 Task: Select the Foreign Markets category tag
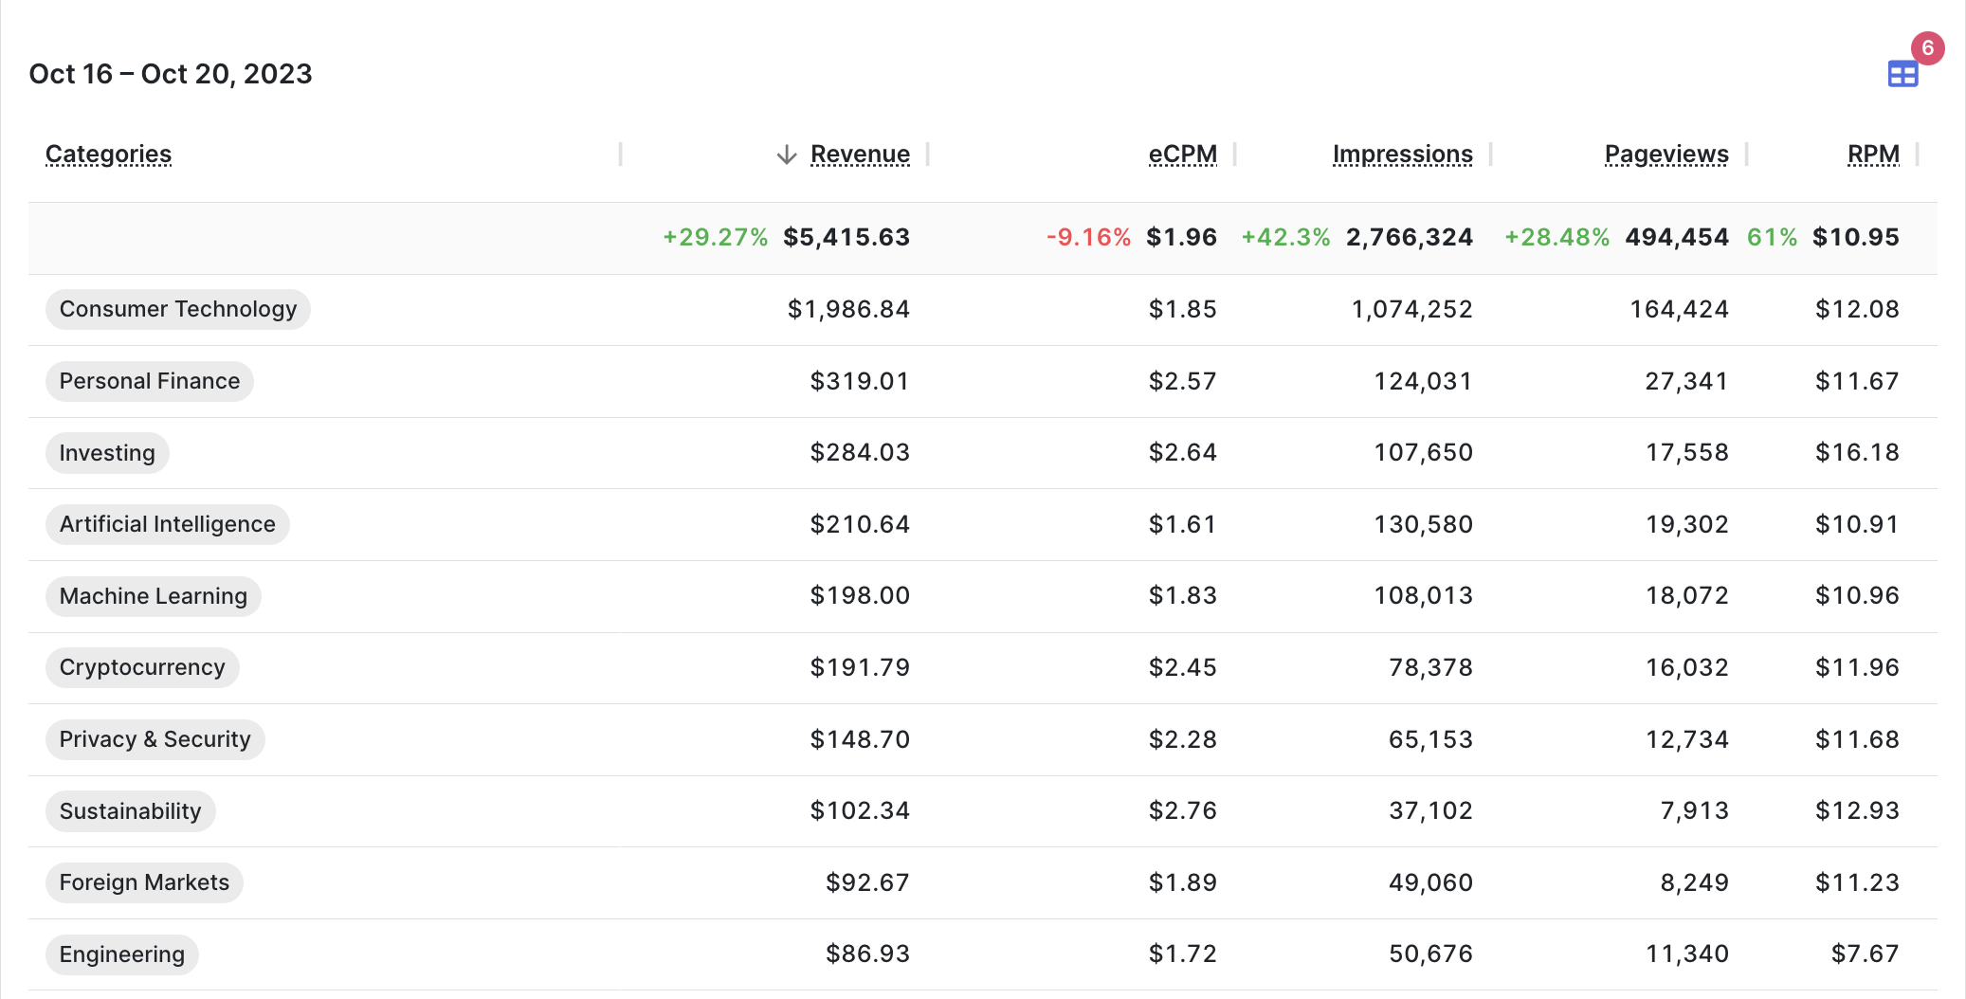tap(144, 882)
